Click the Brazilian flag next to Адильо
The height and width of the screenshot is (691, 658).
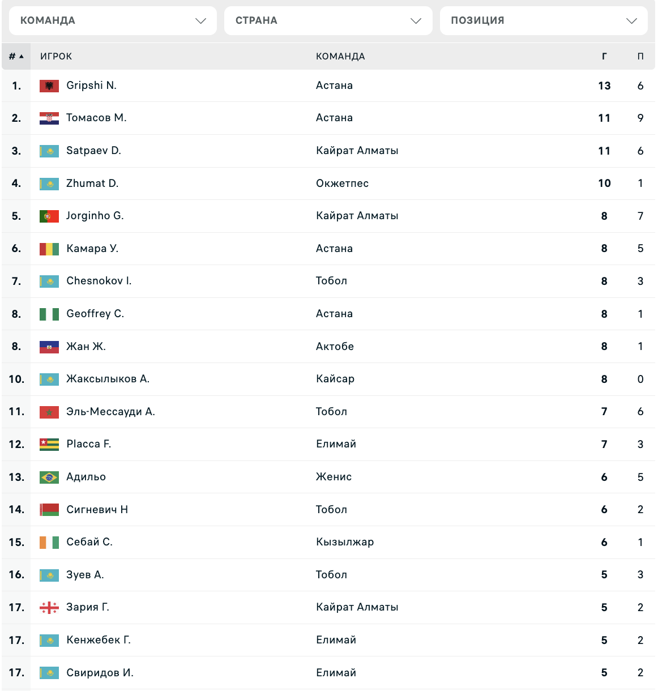tap(49, 477)
